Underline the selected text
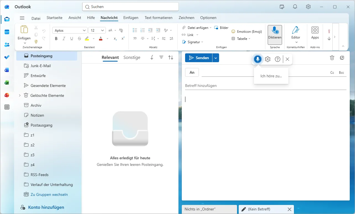The image size is (355, 214). click(x=72, y=39)
